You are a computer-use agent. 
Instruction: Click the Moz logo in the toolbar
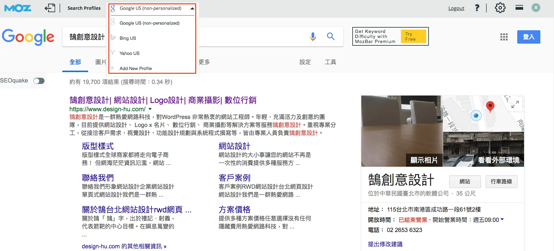18,8
